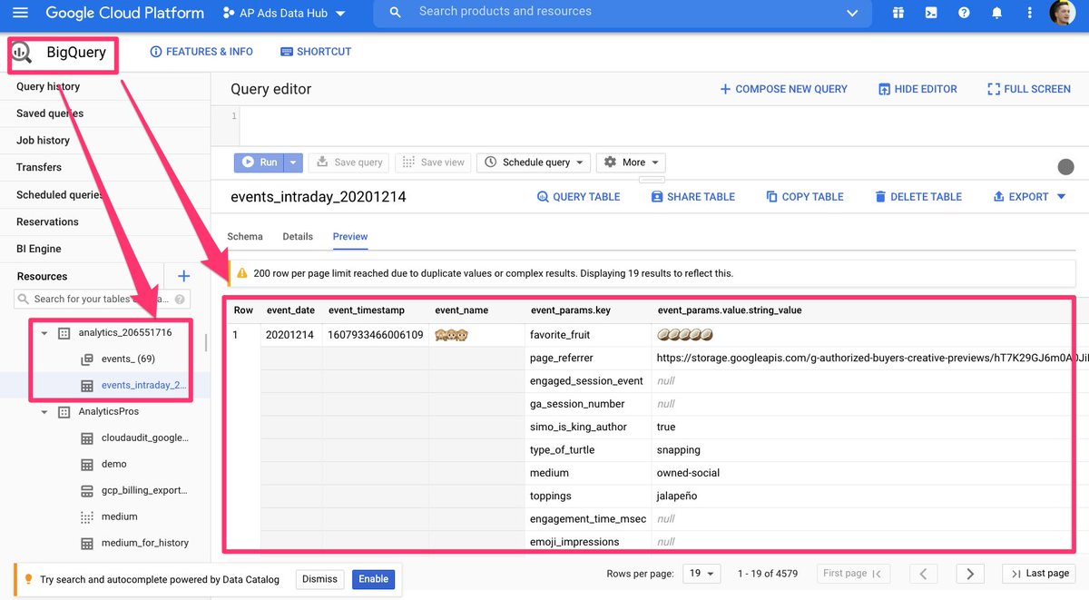Click COMPOSE NEW QUERY

(783, 89)
